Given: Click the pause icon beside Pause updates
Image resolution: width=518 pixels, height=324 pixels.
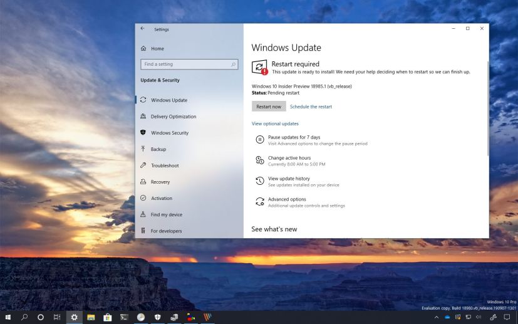Looking at the screenshot, I should pos(260,140).
